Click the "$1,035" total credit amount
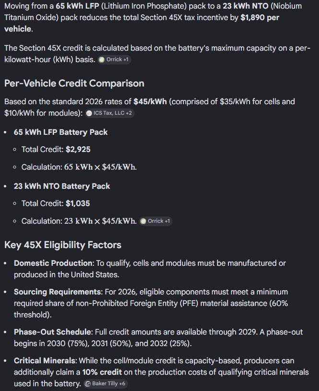Image resolution: width=319 pixels, height=391 pixels. (x=78, y=203)
